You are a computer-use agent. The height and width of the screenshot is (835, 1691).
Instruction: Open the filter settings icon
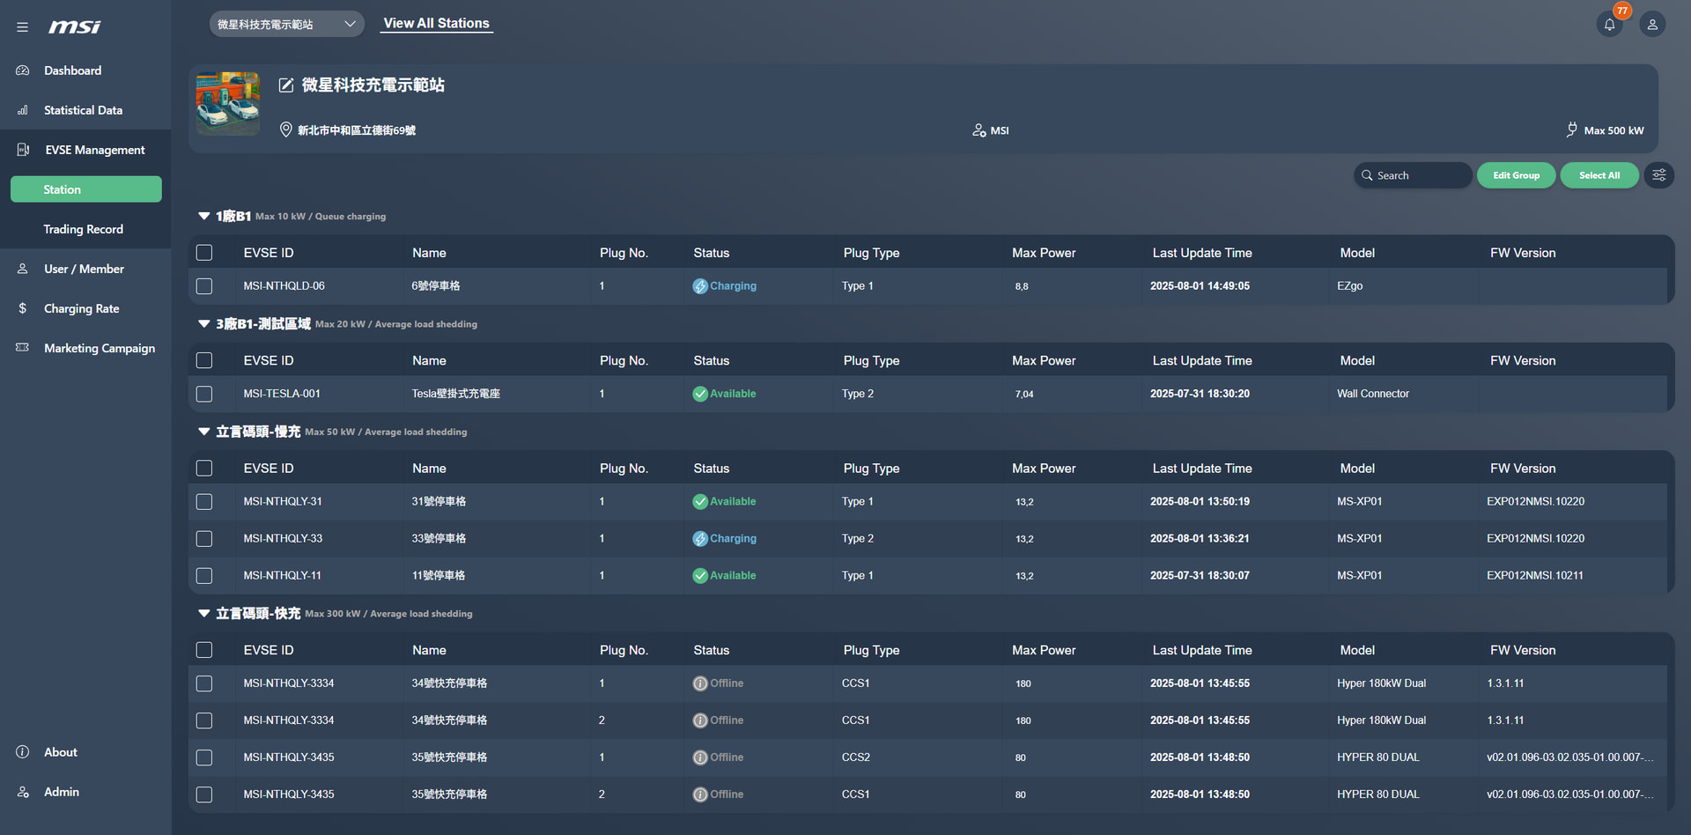click(x=1659, y=175)
